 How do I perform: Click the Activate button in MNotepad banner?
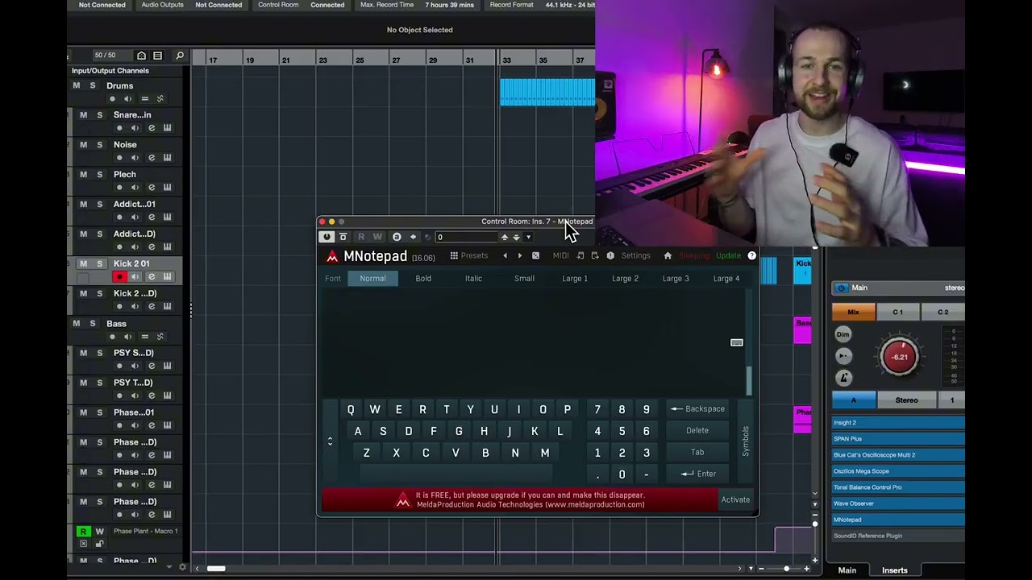pyautogui.click(x=735, y=499)
